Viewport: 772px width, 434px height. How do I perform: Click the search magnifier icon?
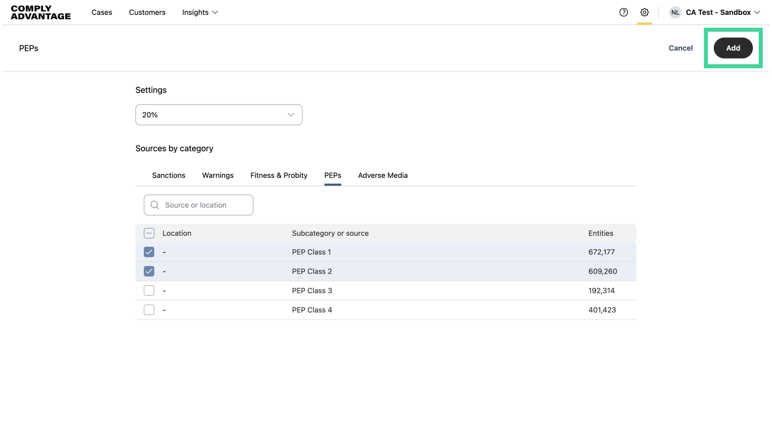(155, 205)
